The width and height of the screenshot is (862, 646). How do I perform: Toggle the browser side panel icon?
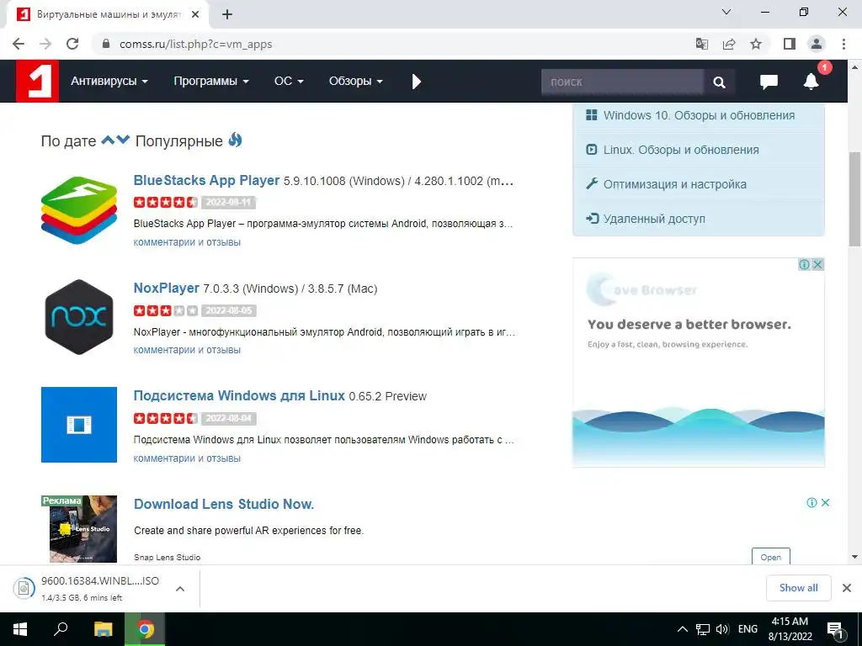coord(790,44)
